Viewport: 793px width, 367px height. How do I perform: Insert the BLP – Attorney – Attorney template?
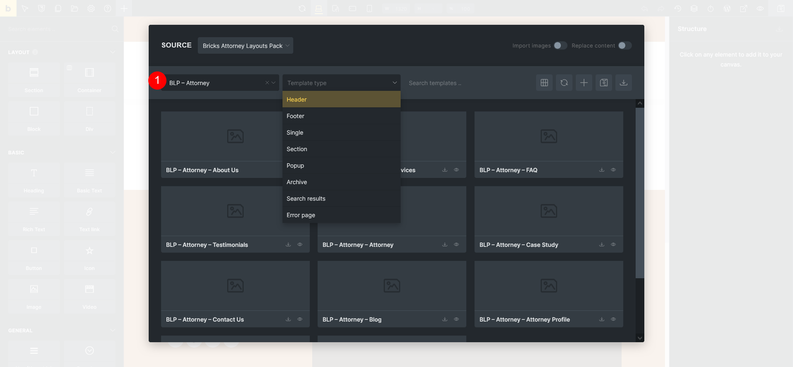click(x=445, y=245)
